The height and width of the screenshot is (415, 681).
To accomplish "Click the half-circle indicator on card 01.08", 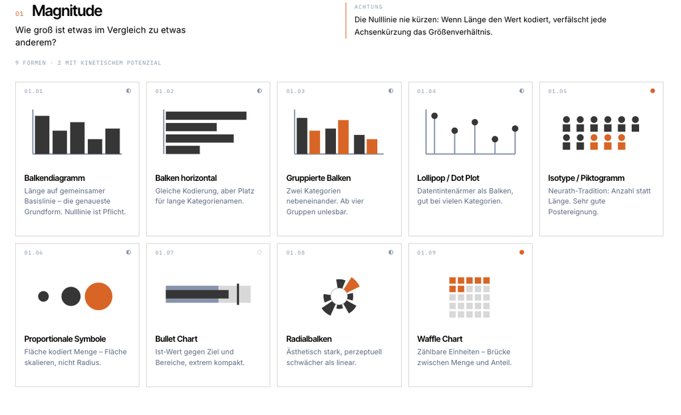I will click(x=391, y=252).
